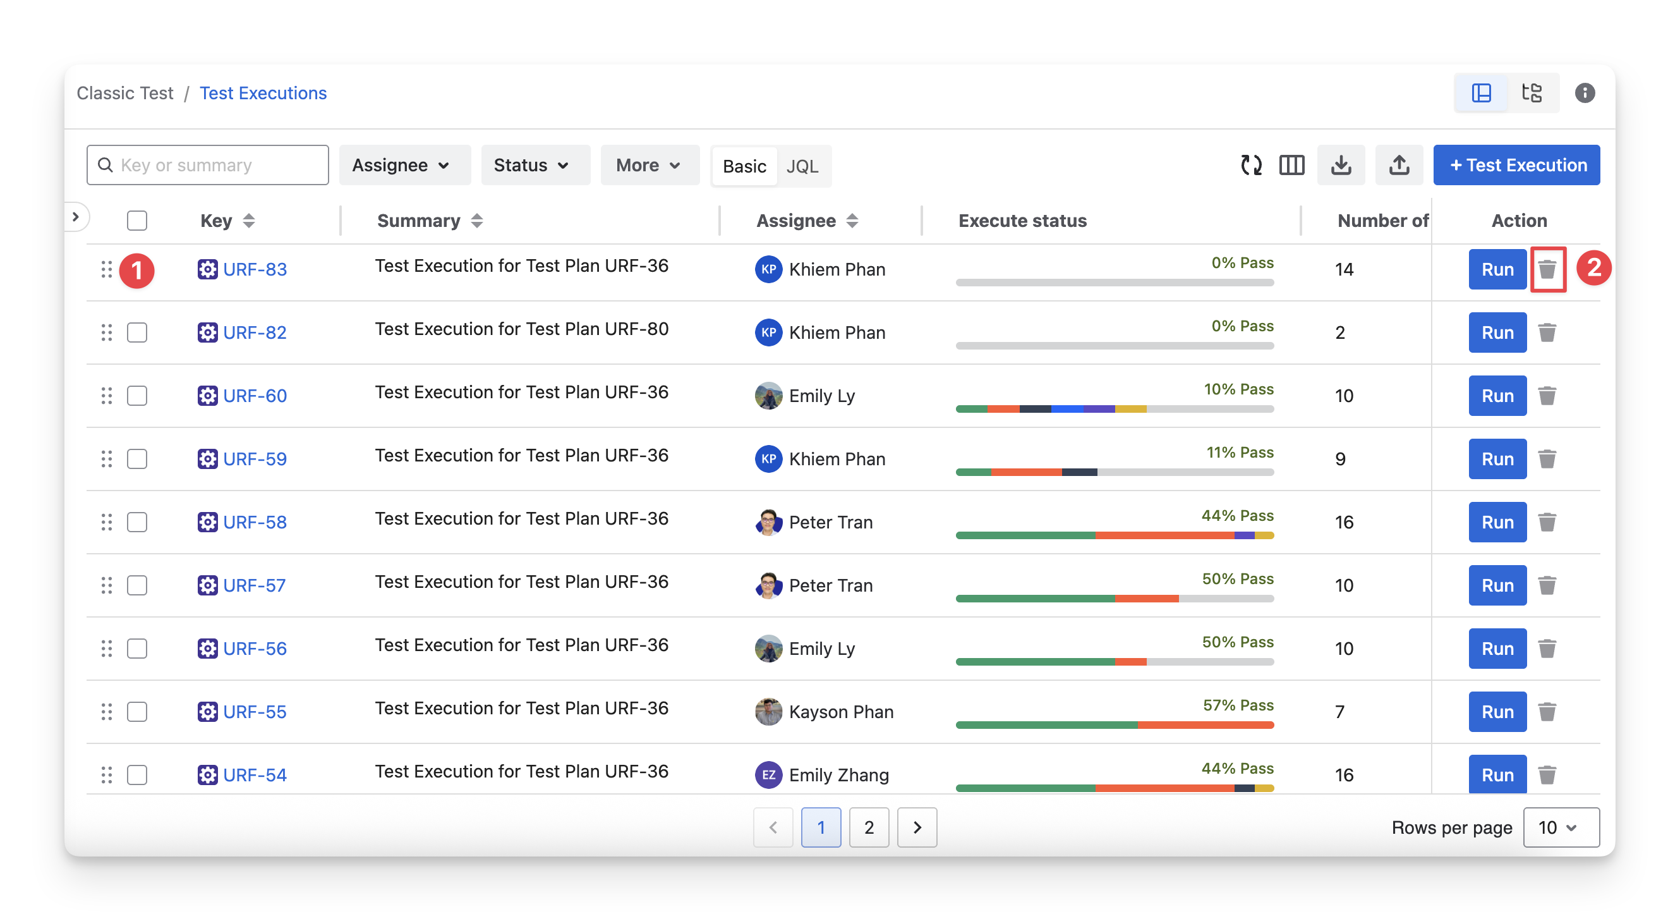This screenshot has width=1680, height=921.
Task: Open the column configuration icon
Action: (1291, 165)
